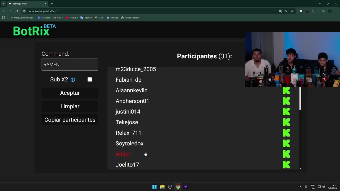This screenshot has height=191, width=340.
Task: Select participant Soytoledox
Action: [129, 144]
